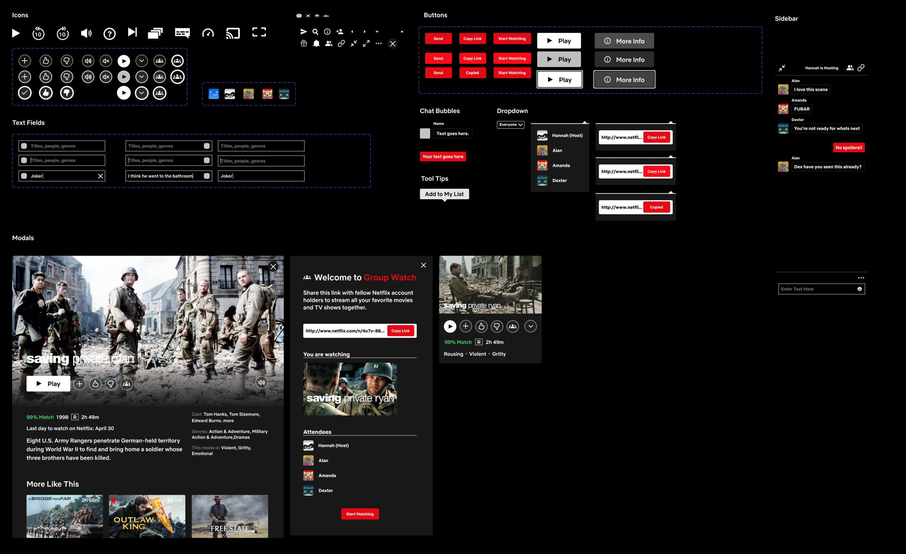Click the small down caret in the icon cluster
This screenshot has width=906, height=554.
pos(377,32)
